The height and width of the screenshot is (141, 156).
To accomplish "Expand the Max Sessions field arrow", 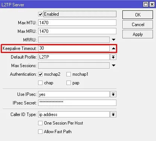I will pos(113,66).
